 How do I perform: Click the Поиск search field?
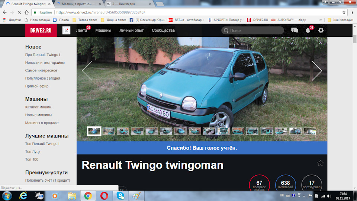pyautogui.click(x=253, y=30)
